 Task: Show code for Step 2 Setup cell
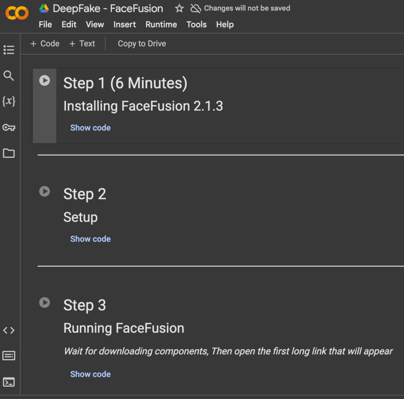click(90, 239)
